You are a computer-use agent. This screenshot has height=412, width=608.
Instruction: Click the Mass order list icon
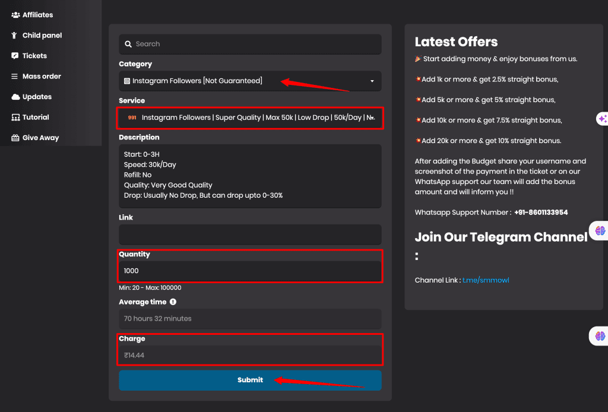(x=15, y=77)
